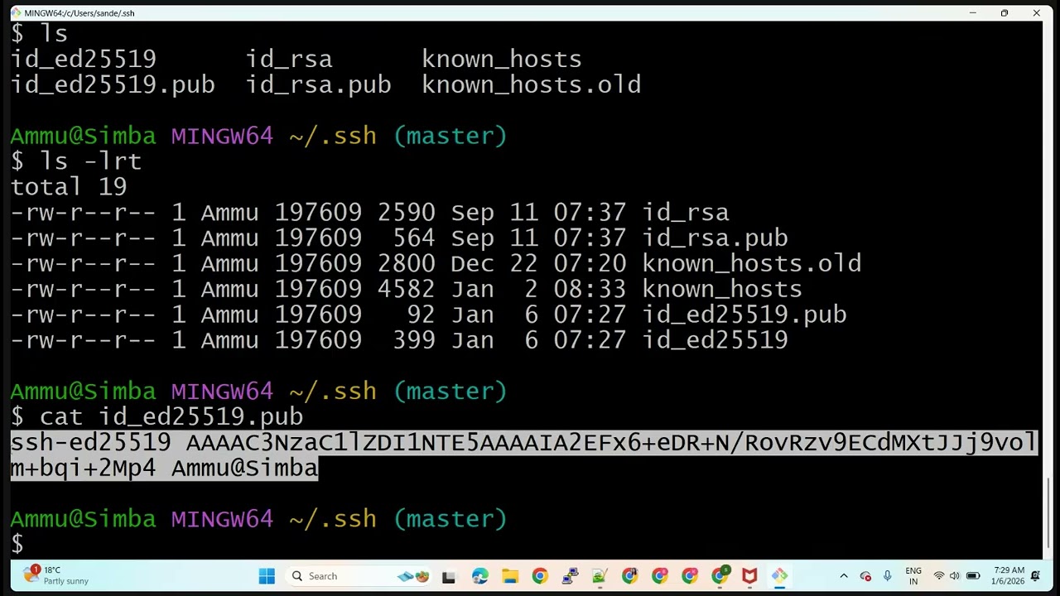The image size is (1060, 596).
Task: Open the Windows Start menu
Action: click(267, 576)
